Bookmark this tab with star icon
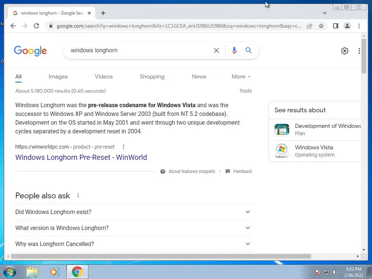Viewport: 372px width, 279px height. tap(321, 26)
